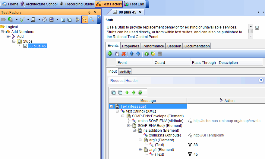Select the 88 plus 45 stub in tree
Screen dimensions: 265x159
[37, 46]
